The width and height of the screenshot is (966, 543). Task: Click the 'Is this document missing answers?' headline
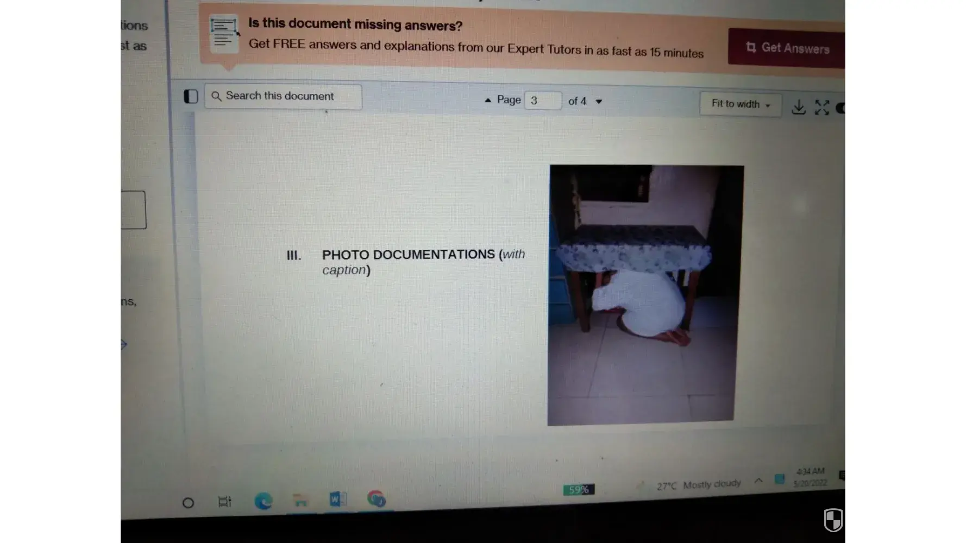(x=355, y=24)
